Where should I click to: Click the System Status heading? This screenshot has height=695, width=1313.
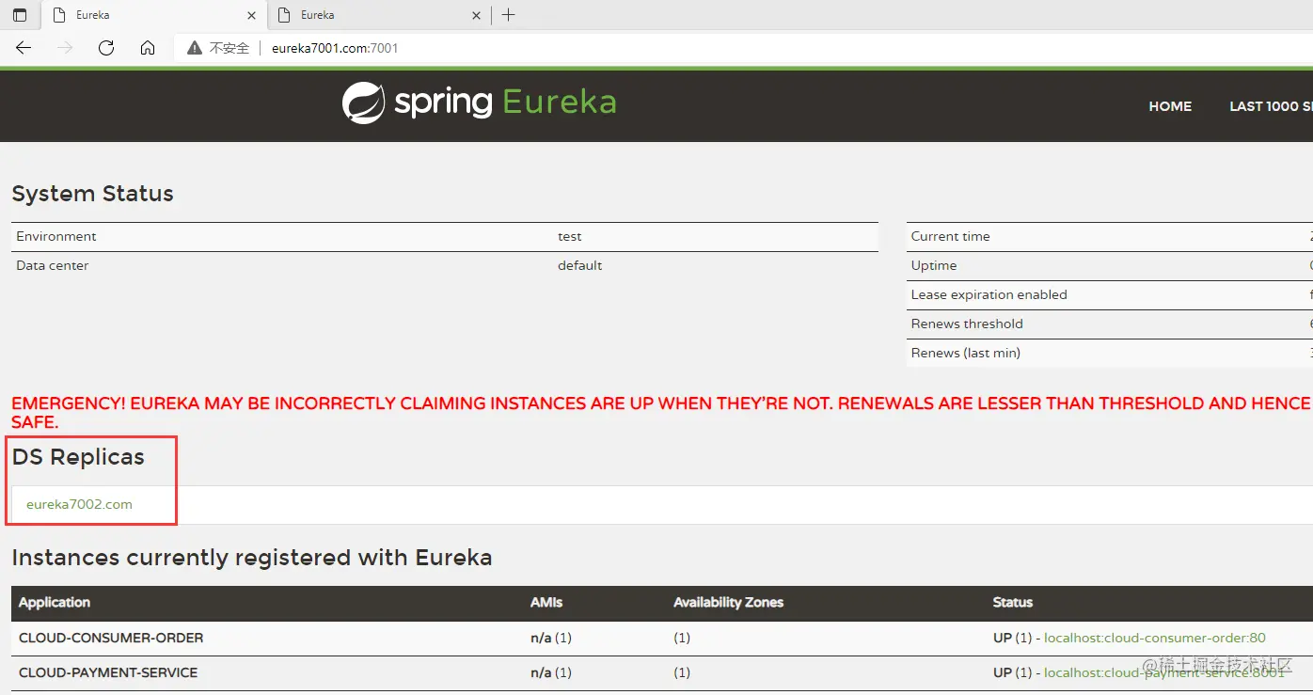click(x=92, y=194)
